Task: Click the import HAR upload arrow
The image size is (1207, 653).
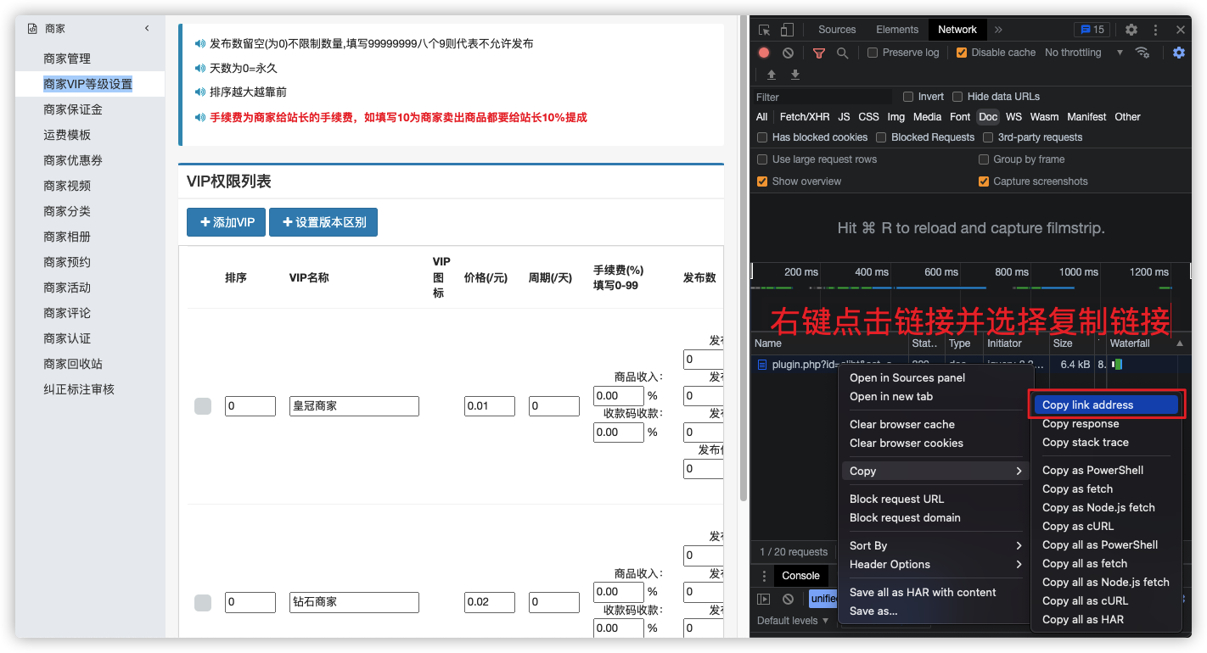Action: pyautogui.click(x=772, y=75)
